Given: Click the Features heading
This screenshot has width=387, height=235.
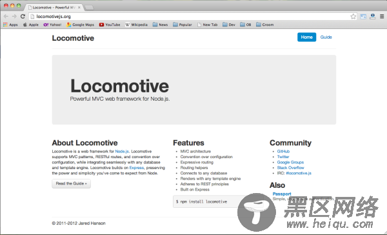Looking at the screenshot, I should tap(188, 143).
